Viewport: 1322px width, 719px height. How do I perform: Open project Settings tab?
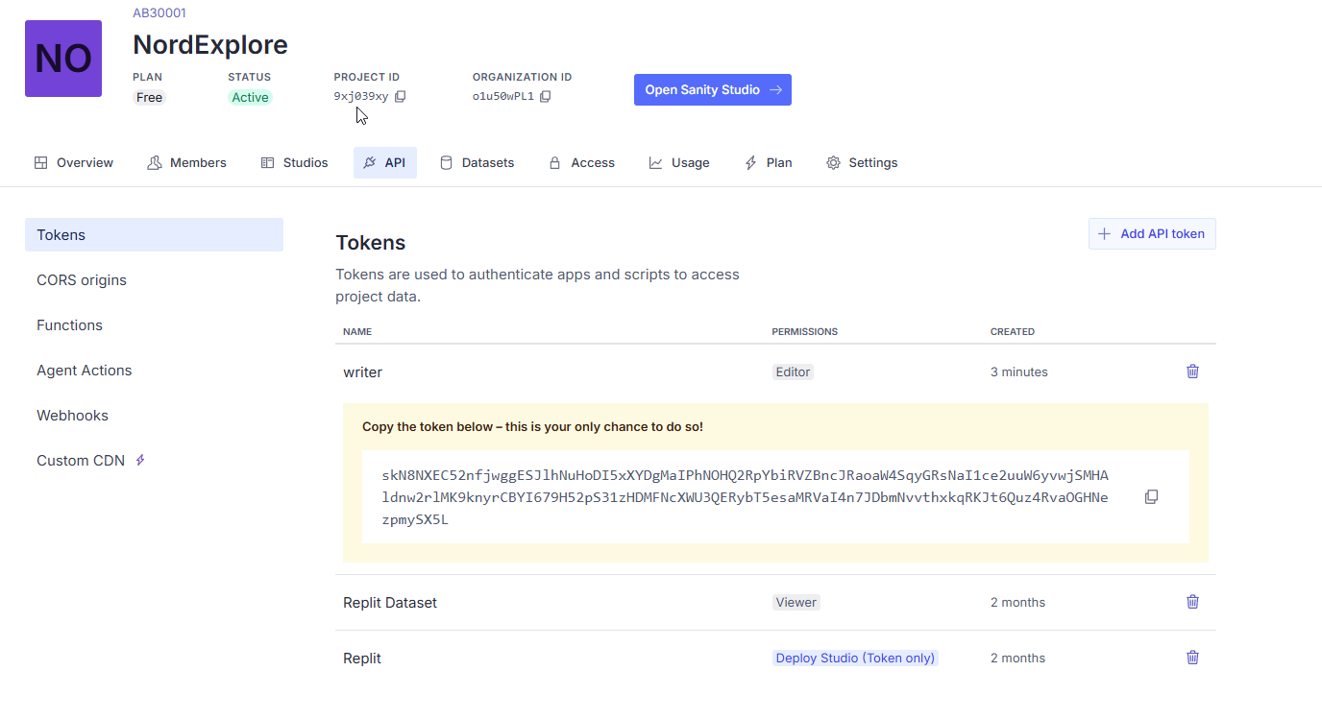point(862,163)
